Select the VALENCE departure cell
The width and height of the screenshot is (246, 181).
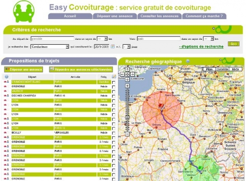tap(32, 91)
